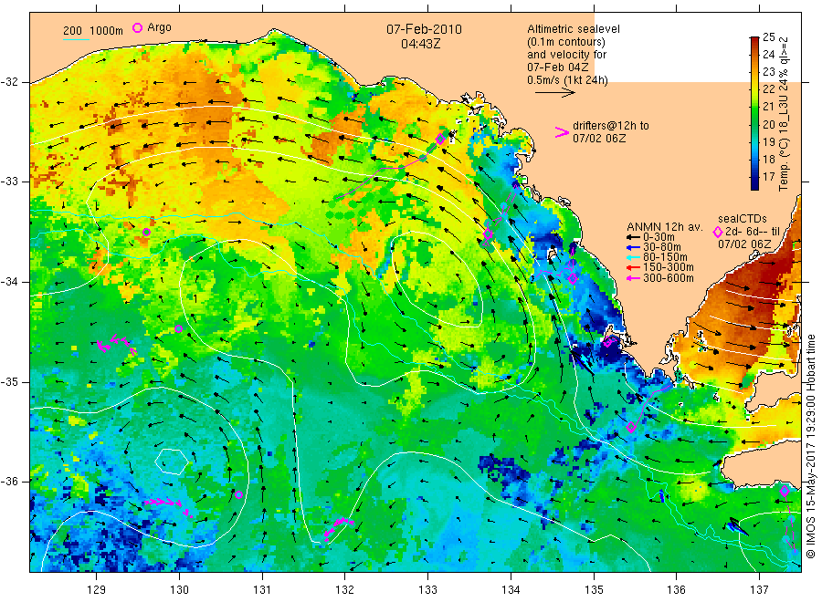Click the longitude label '132'
Viewport: 822px width, 602px height.
[345, 590]
